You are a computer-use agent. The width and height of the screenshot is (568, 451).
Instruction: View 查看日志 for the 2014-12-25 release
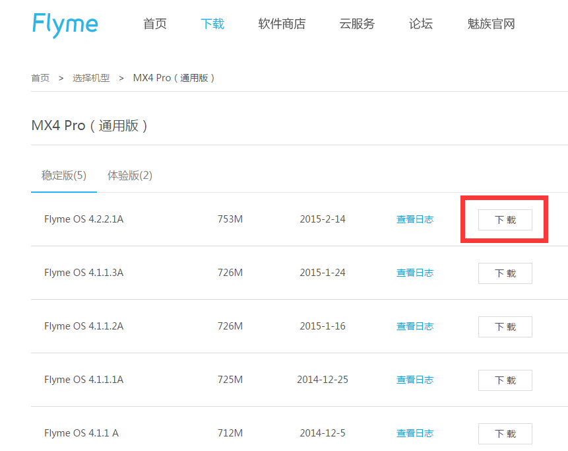point(414,380)
